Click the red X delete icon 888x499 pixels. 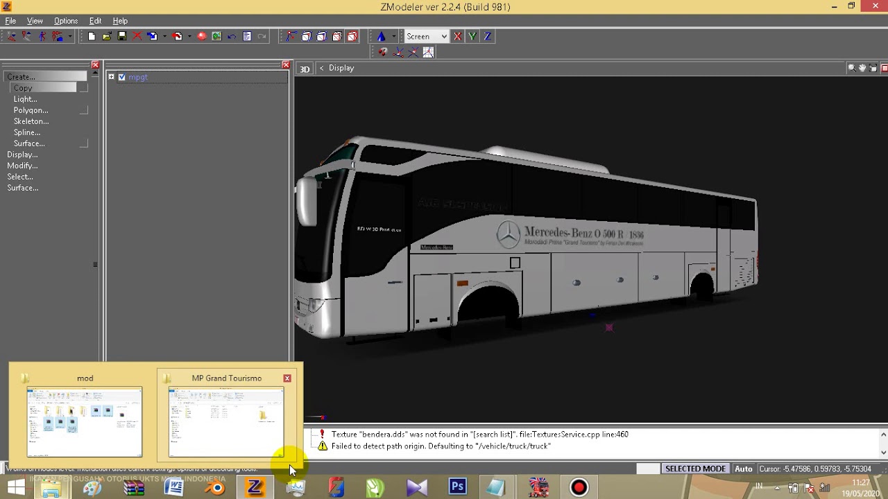click(x=137, y=36)
